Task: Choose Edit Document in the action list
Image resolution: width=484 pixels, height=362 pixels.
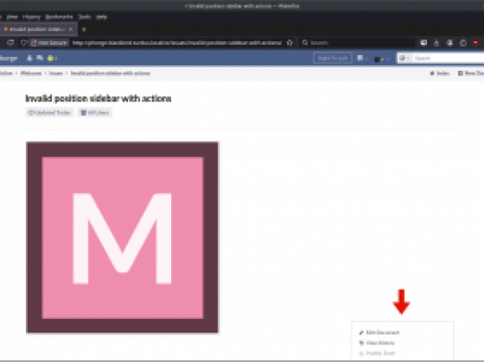Action: (379, 332)
